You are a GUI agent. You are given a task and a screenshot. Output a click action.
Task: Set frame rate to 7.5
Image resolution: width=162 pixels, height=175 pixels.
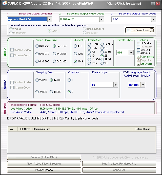tap(89, 52)
